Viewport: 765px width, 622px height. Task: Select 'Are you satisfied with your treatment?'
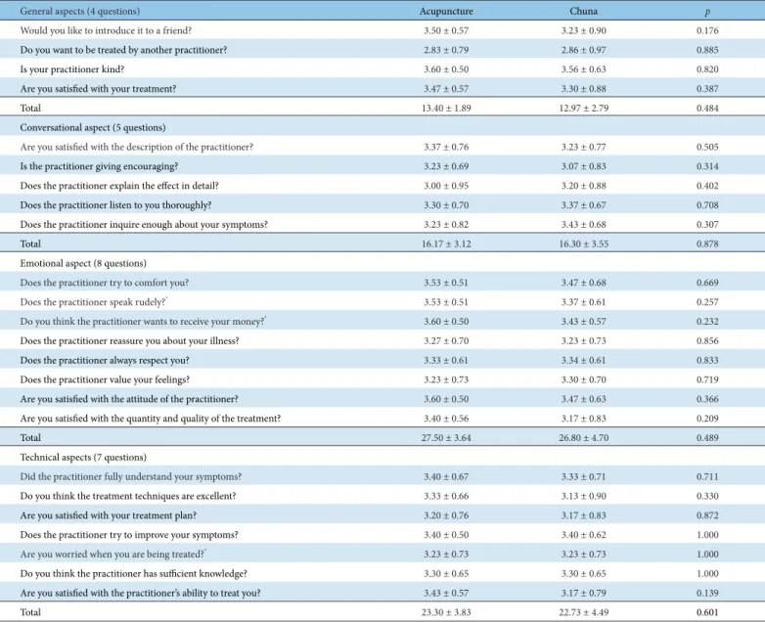(x=98, y=88)
